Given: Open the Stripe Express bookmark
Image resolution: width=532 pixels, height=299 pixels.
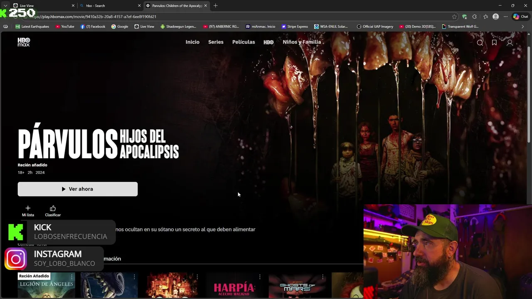Looking at the screenshot, I should [295, 27].
